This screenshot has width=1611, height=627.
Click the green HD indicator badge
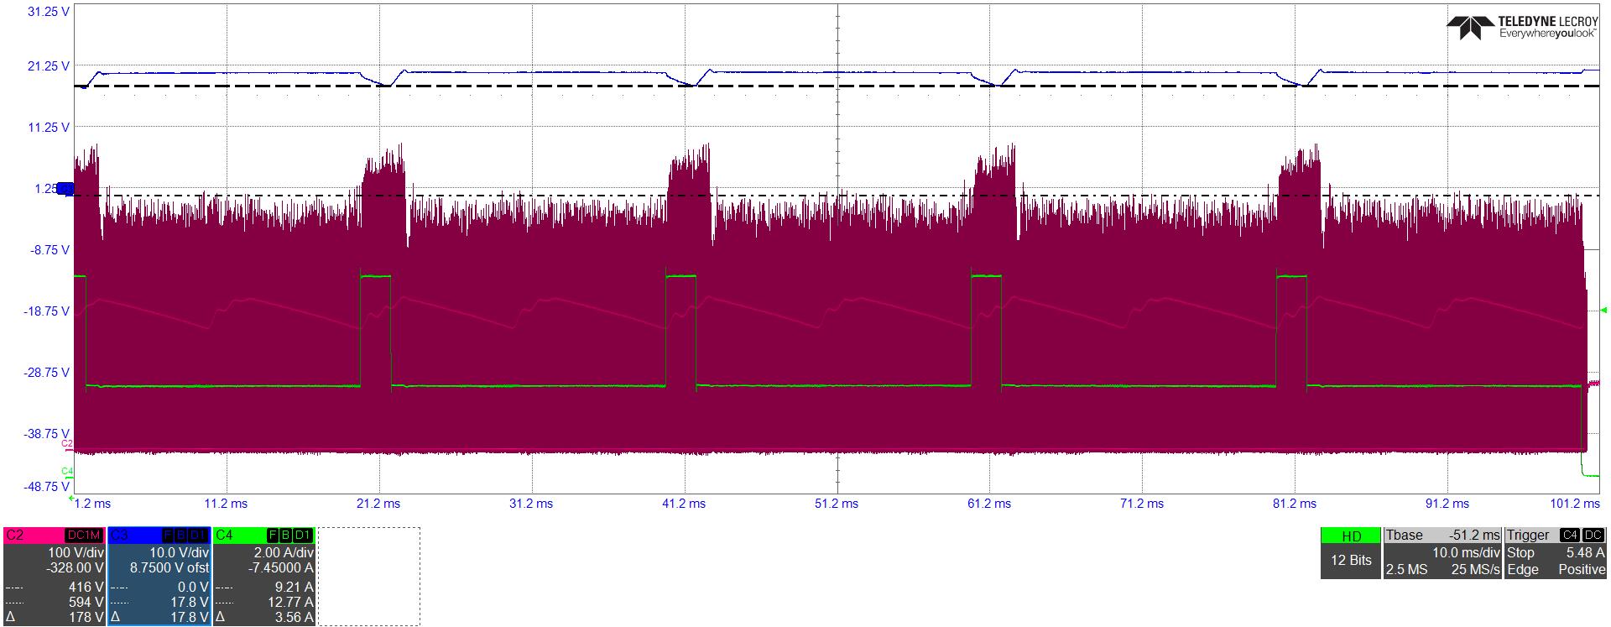(1351, 536)
